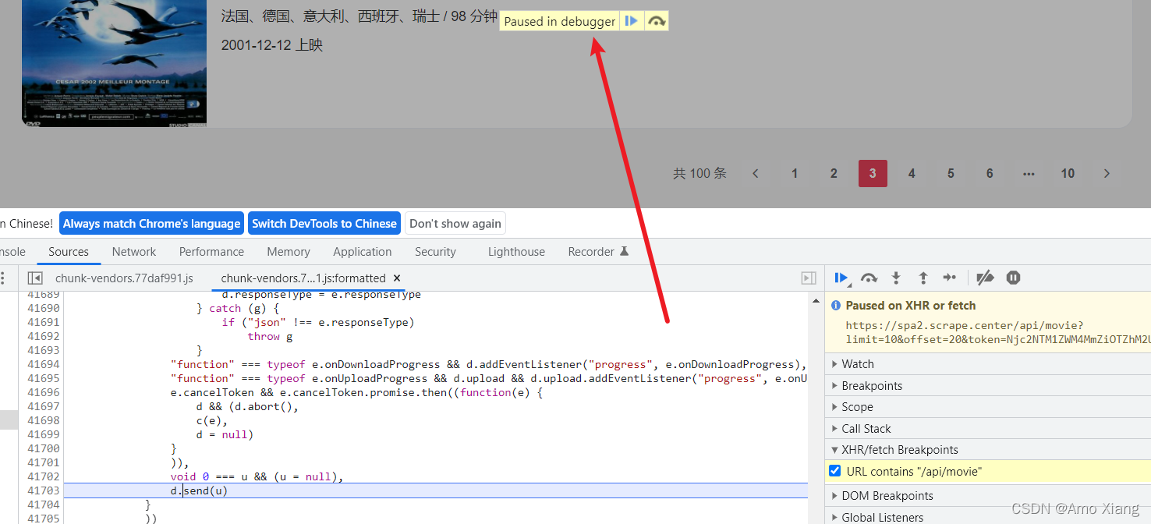Show the navigator sidebar
1151x524 pixels.
(x=34, y=278)
